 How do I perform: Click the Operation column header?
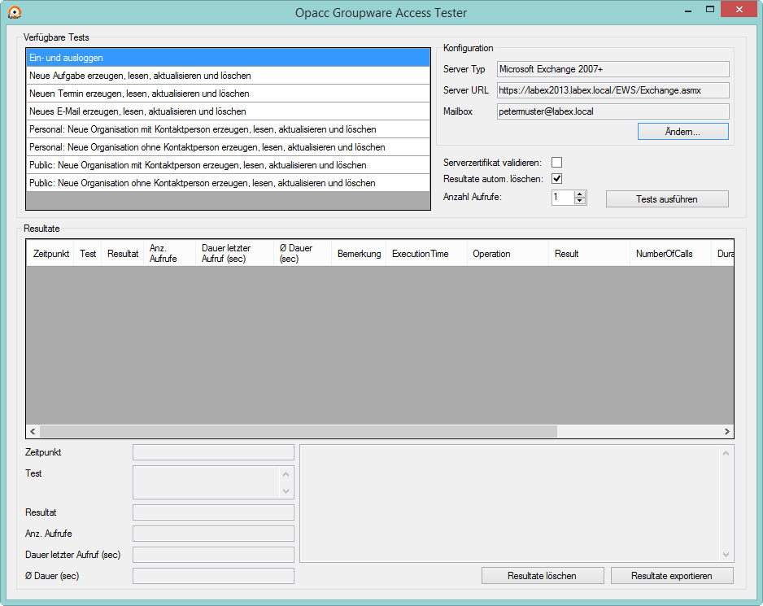tap(508, 253)
